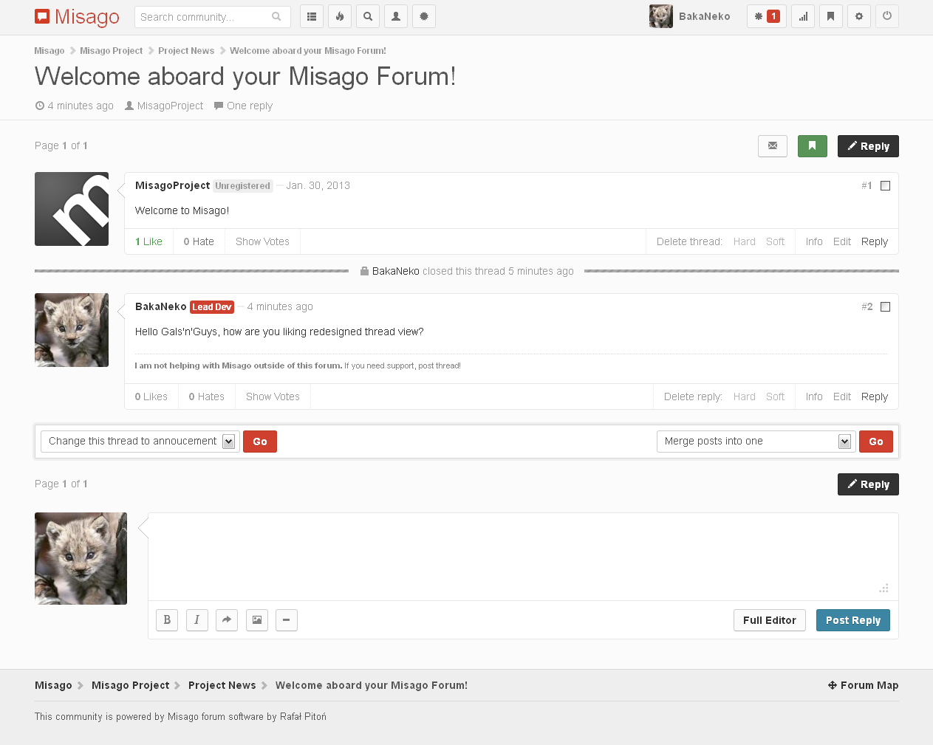Focus the Search community input field
Screen dimensions: 933x745
pyautogui.click(x=203, y=17)
